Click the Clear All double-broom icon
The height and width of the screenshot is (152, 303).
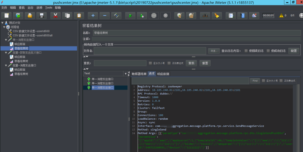(191, 16)
